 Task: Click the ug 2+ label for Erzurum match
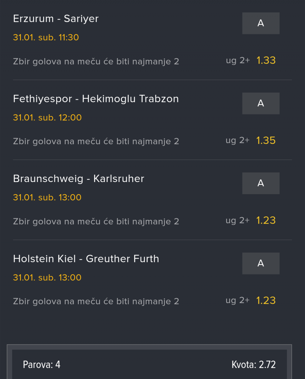pos(238,60)
